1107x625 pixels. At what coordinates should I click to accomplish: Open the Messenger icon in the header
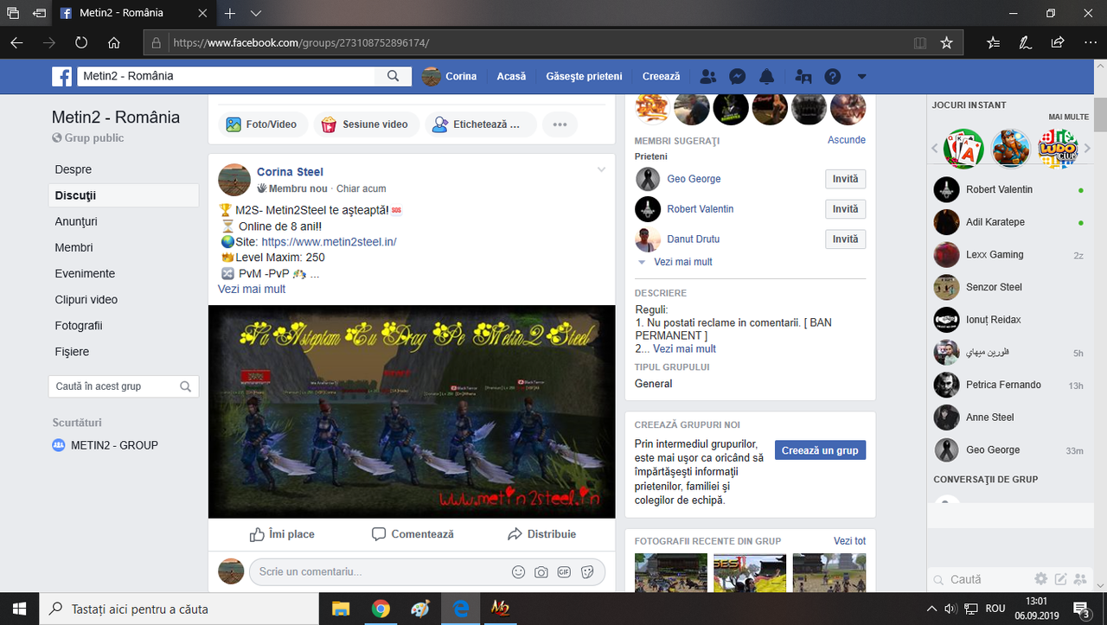pyautogui.click(x=738, y=76)
